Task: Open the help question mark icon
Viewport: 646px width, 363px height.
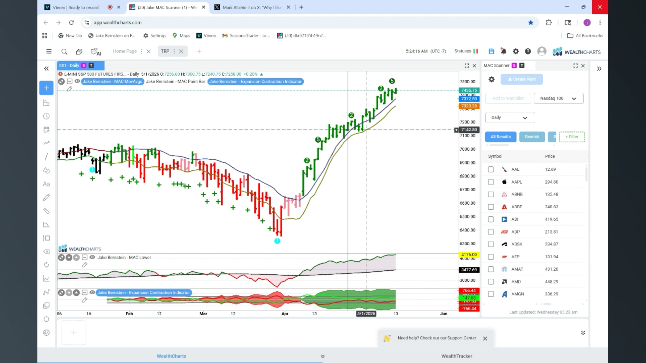Action: (x=528, y=51)
